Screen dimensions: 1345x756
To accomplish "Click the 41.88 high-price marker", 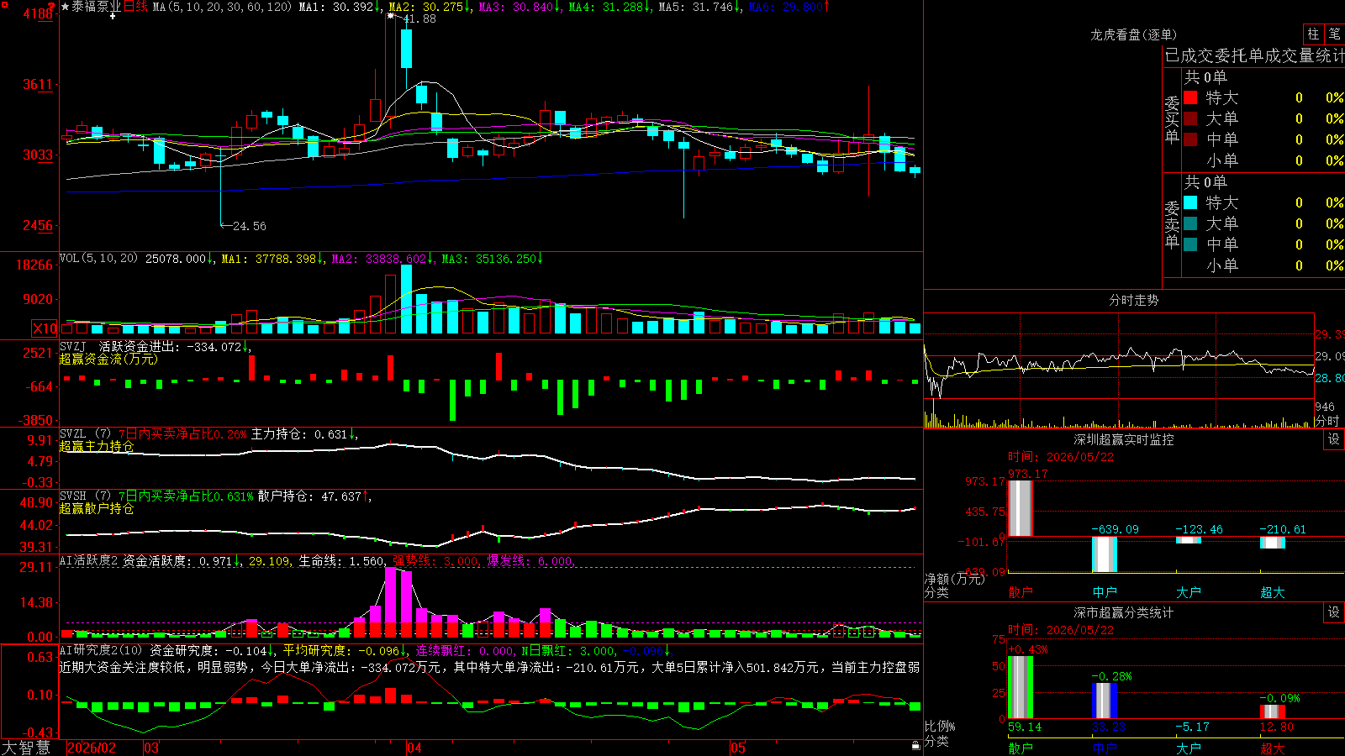I will pos(419,18).
